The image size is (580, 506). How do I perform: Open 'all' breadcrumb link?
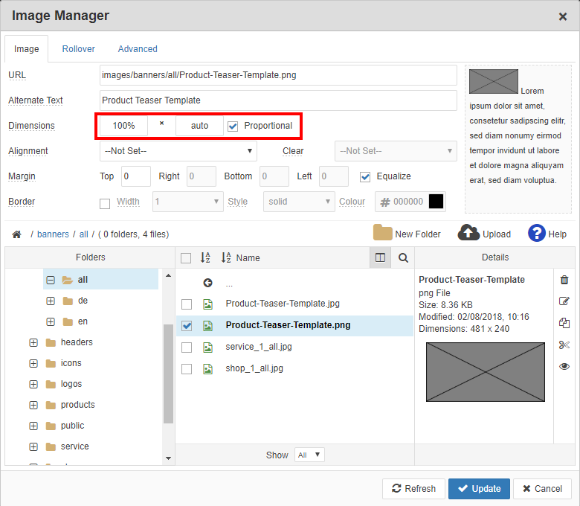(x=83, y=234)
